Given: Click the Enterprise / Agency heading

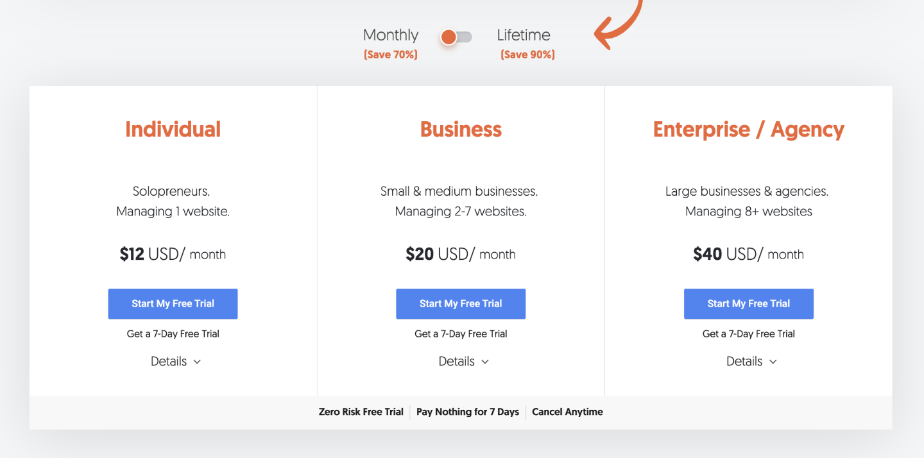Looking at the screenshot, I should tap(749, 130).
